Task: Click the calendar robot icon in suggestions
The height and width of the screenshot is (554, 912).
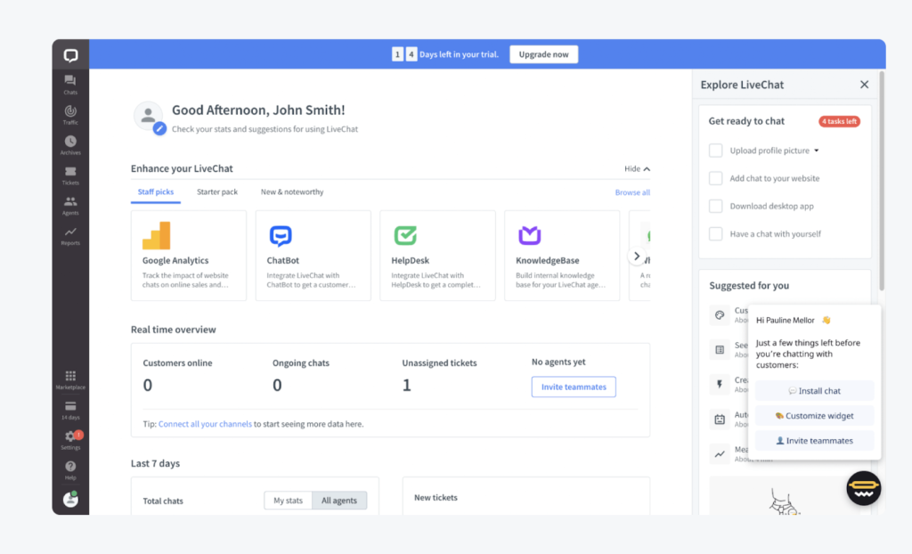Action: pos(720,419)
